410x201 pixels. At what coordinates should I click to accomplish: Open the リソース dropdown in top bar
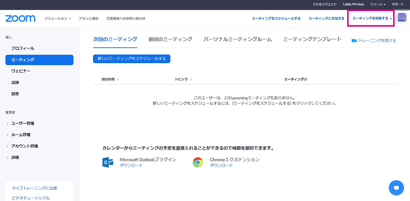(378, 4)
